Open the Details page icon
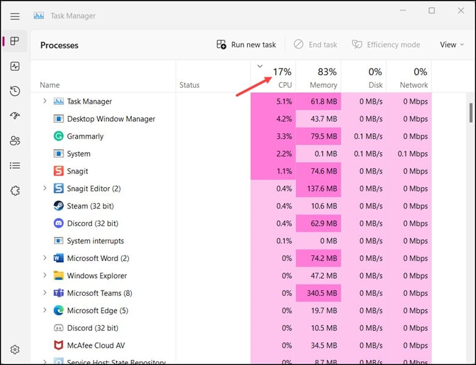Image resolution: width=476 pixels, height=365 pixels. click(x=15, y=166)
